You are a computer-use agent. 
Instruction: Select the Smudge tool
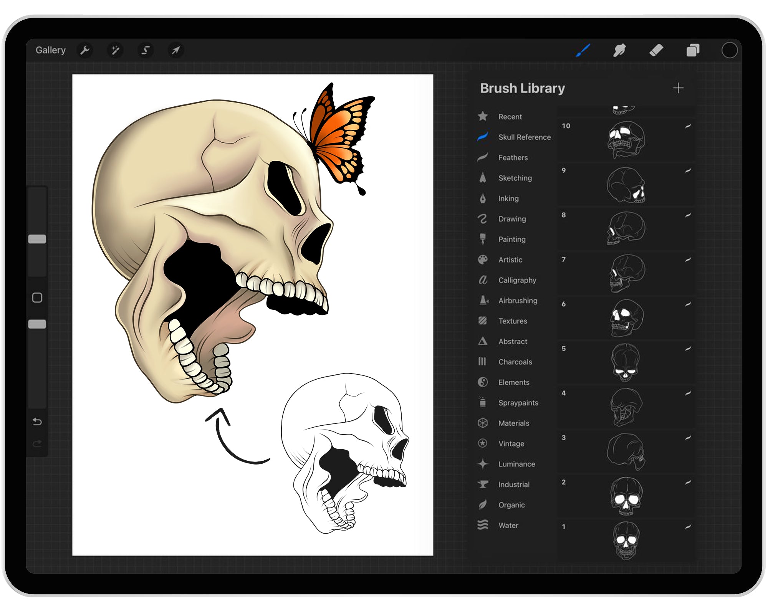620,50
